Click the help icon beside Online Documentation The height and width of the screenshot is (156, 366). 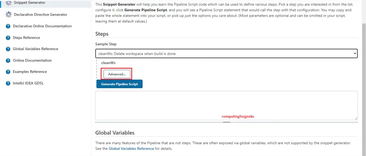pyautogui.click(x=8, y=61)
